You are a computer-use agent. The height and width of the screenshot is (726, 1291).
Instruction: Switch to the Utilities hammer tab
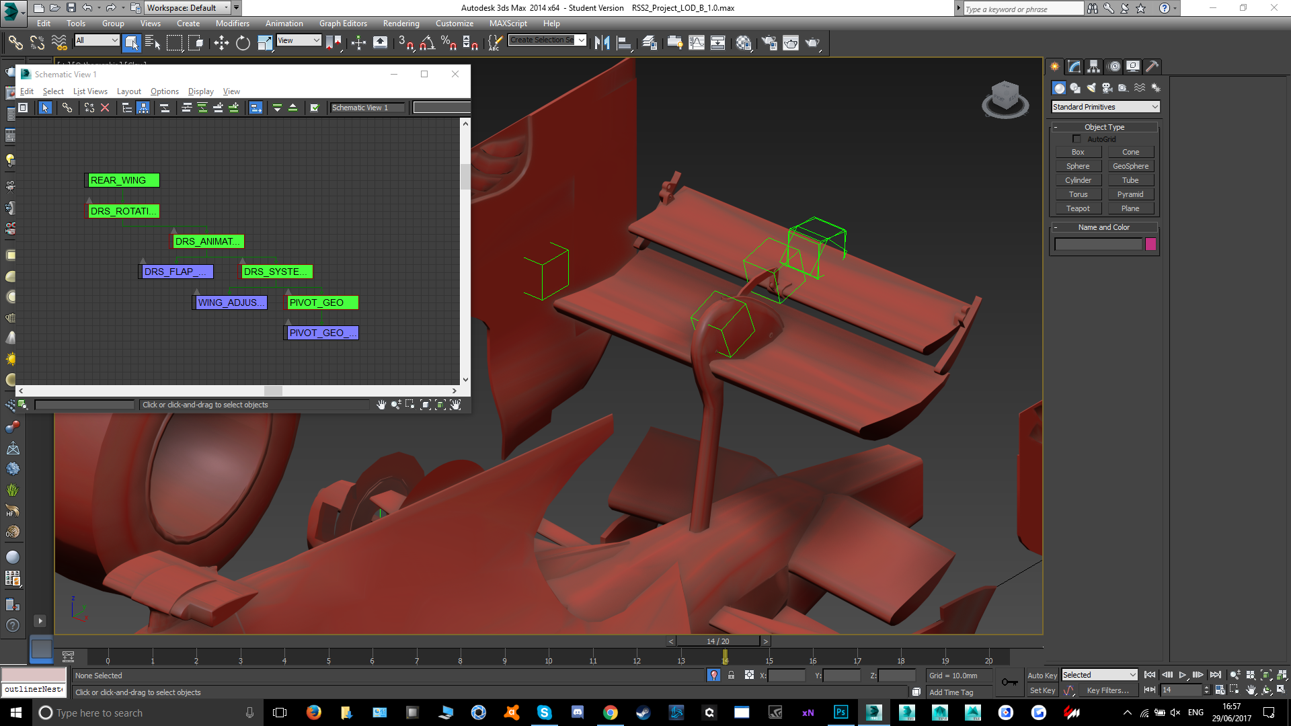1152,67
